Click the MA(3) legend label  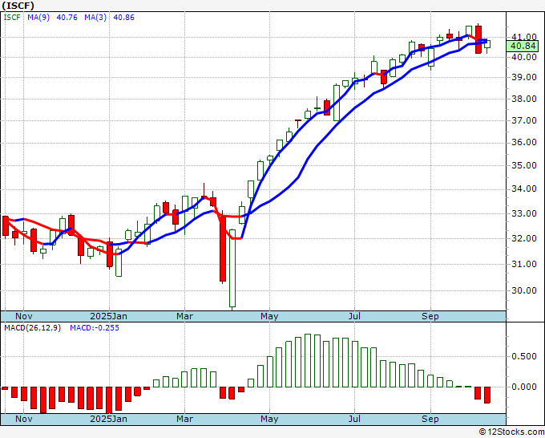pyautogui.click(x=95, y=18)
